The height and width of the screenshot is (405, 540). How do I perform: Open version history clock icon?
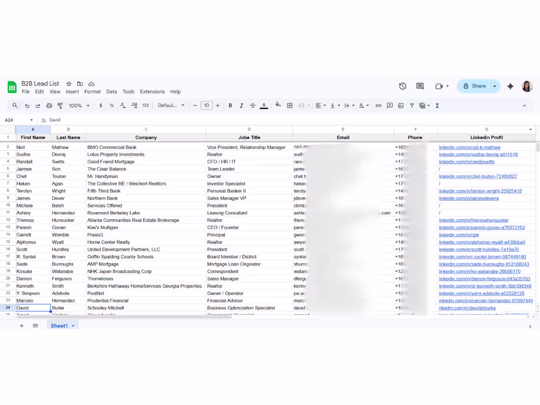coord(403,86)
